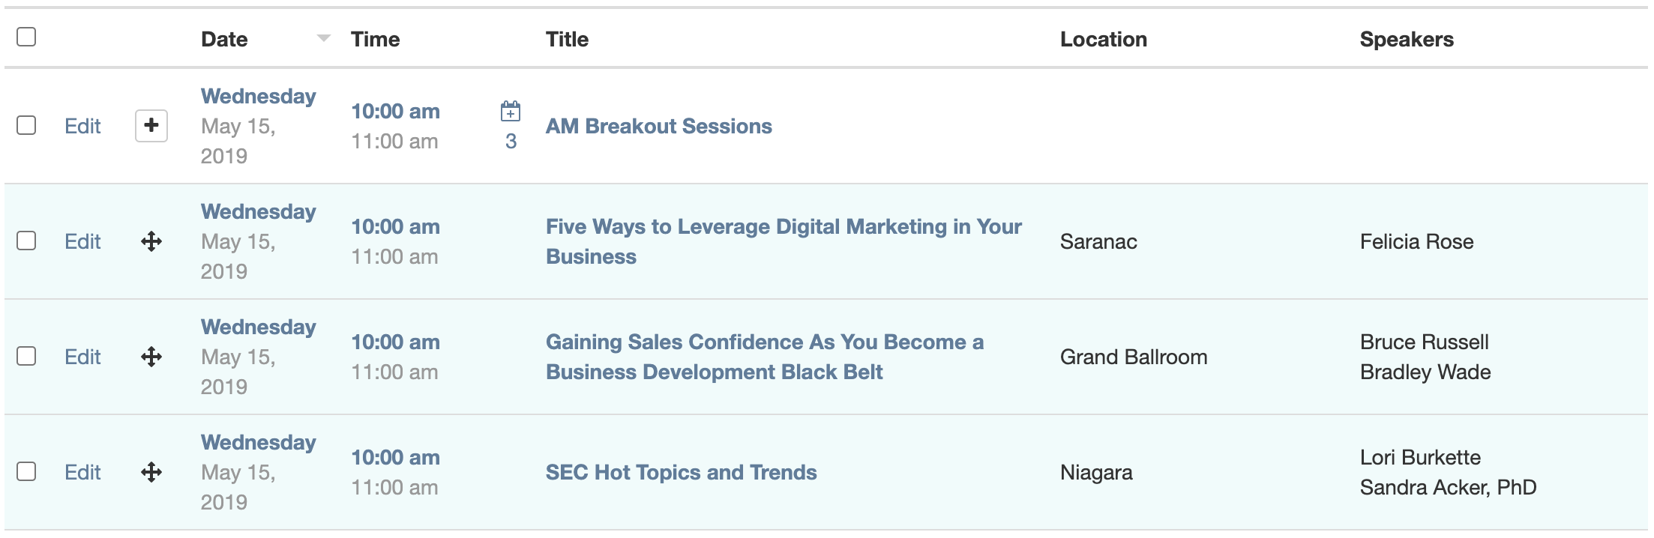The height and width of the screenshot is (538, 1654).
Task: Click the move handle for Gaining Sales Confidence session
Action: coord(151,357)
